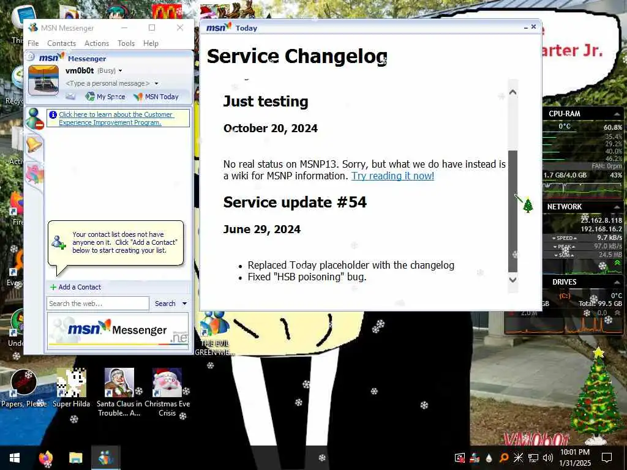Collapse the NETWORK gadget section
Viewport: 627px width, 470px height.
[617, 207]
